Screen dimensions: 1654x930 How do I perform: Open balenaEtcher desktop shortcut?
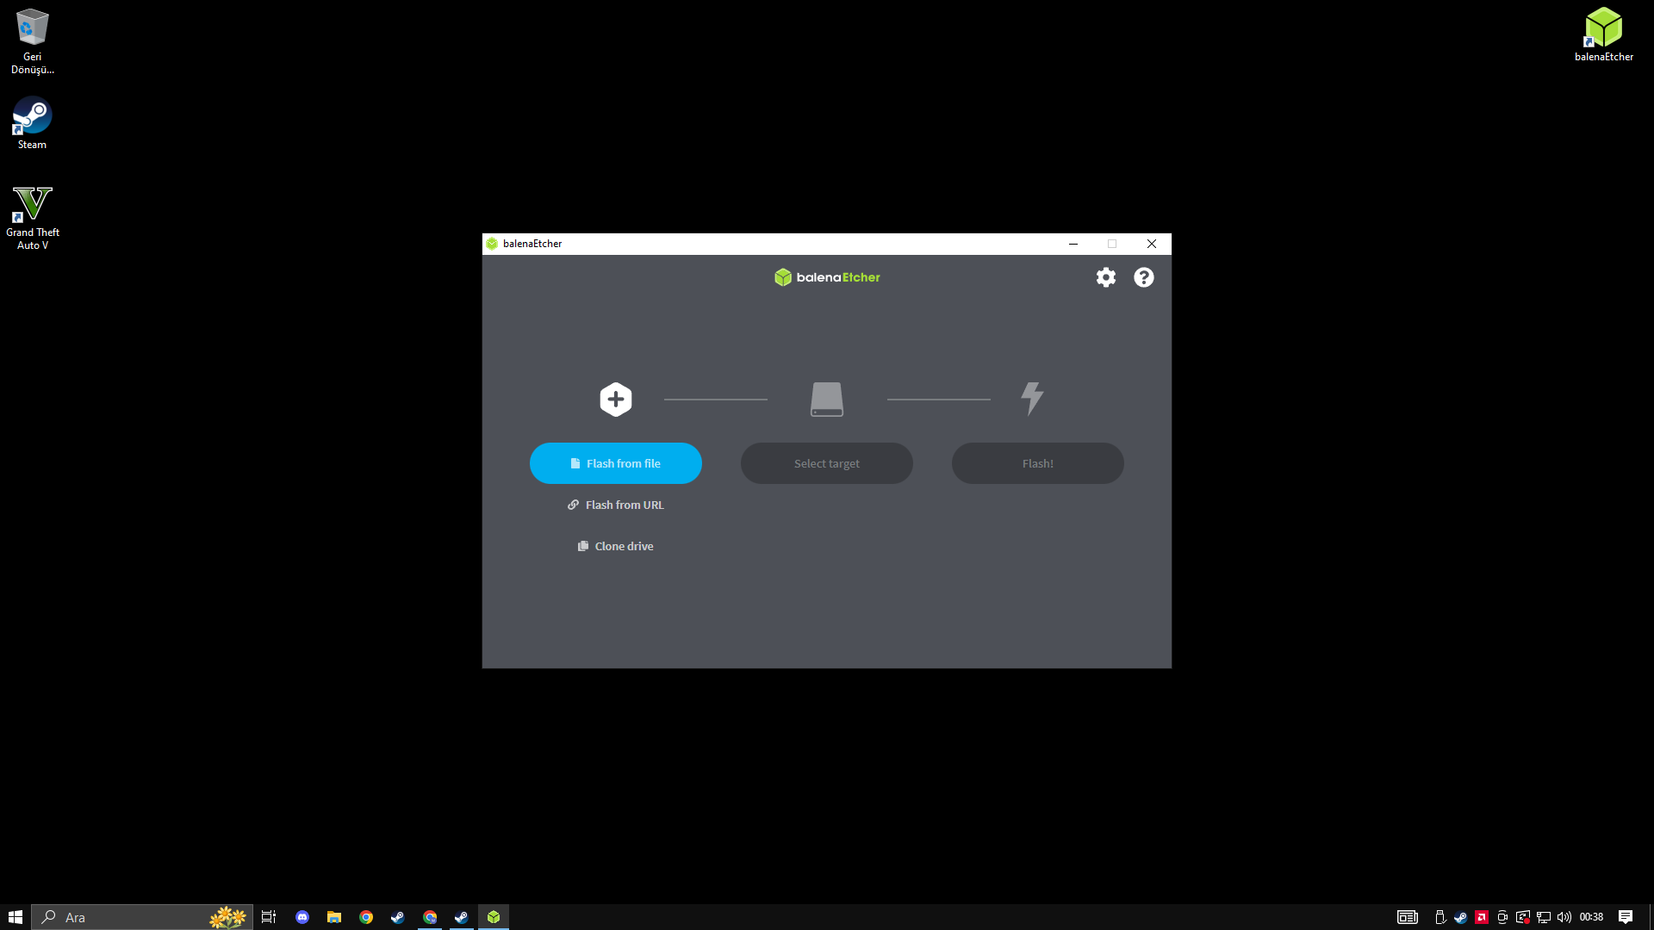(1603, 34)
